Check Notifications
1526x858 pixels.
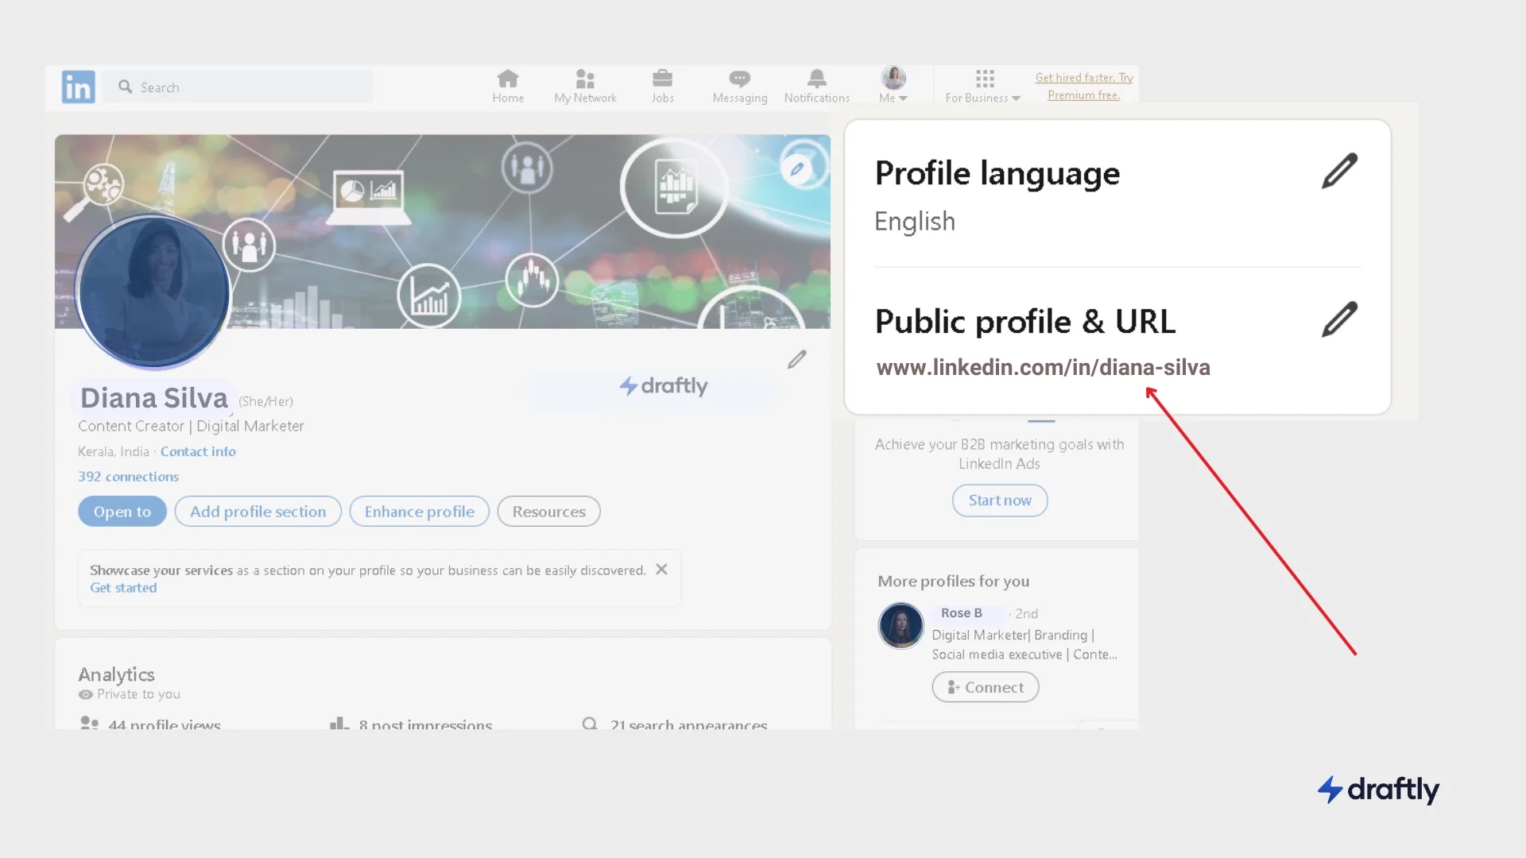pos(816,85)
